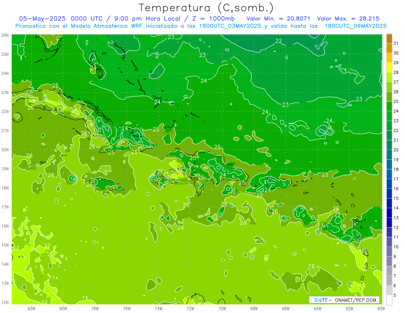
Task: Click the "16" value on the color scale
Action: (x=396, y=188)
